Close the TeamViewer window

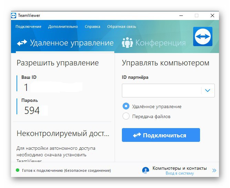pyautogui.click(x=212, y=15)
